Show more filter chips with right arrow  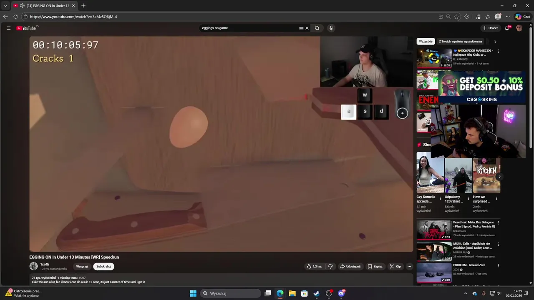coord(495,42)
